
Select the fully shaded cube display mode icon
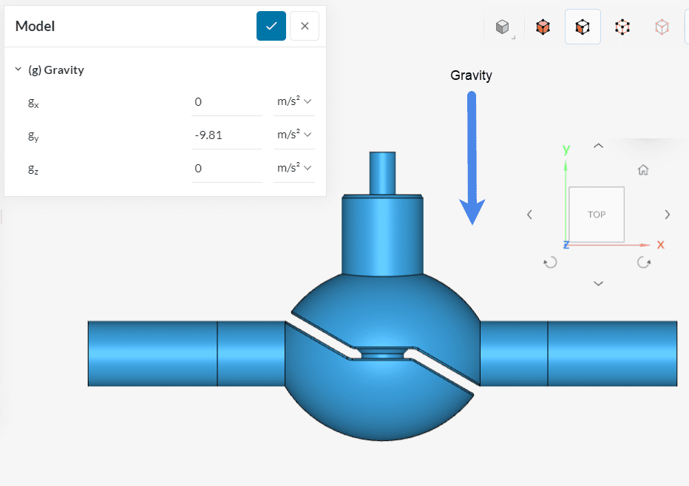point(543,27)
